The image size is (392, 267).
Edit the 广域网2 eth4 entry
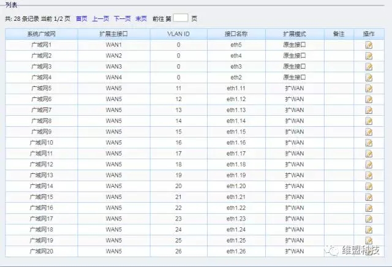click(369, 56)
